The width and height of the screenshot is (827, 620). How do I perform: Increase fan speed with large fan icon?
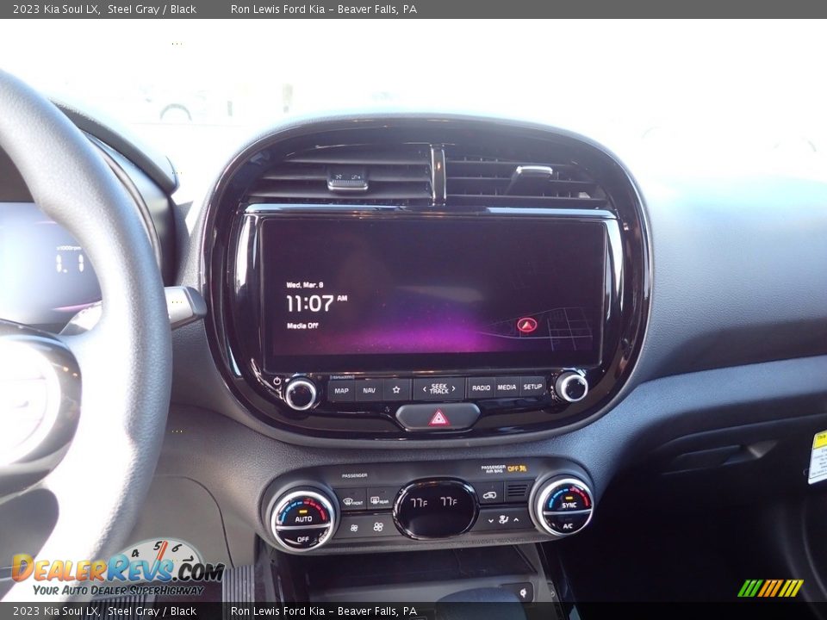378,526
